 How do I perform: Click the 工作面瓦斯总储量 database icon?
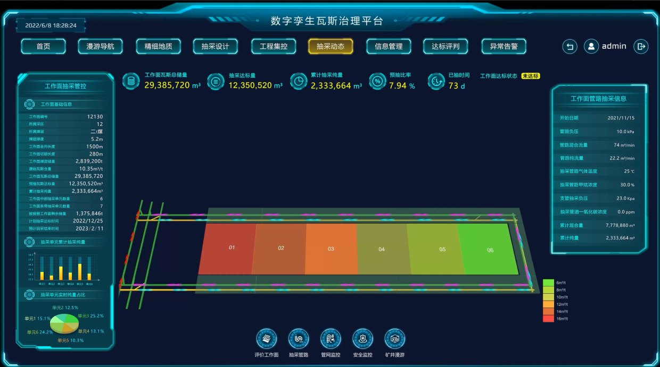[x=130, y=81]
